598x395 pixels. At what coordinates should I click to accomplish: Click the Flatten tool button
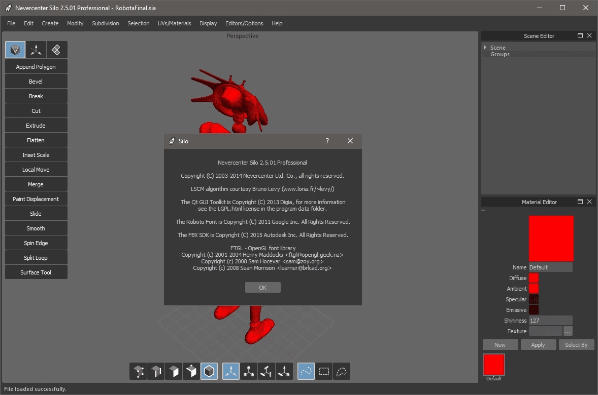point(36,140)
